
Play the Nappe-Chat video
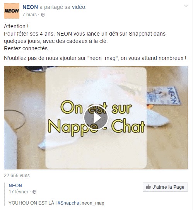coord(96,118)
